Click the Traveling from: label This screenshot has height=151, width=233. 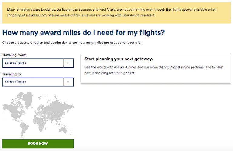click(x=14, y=55)
